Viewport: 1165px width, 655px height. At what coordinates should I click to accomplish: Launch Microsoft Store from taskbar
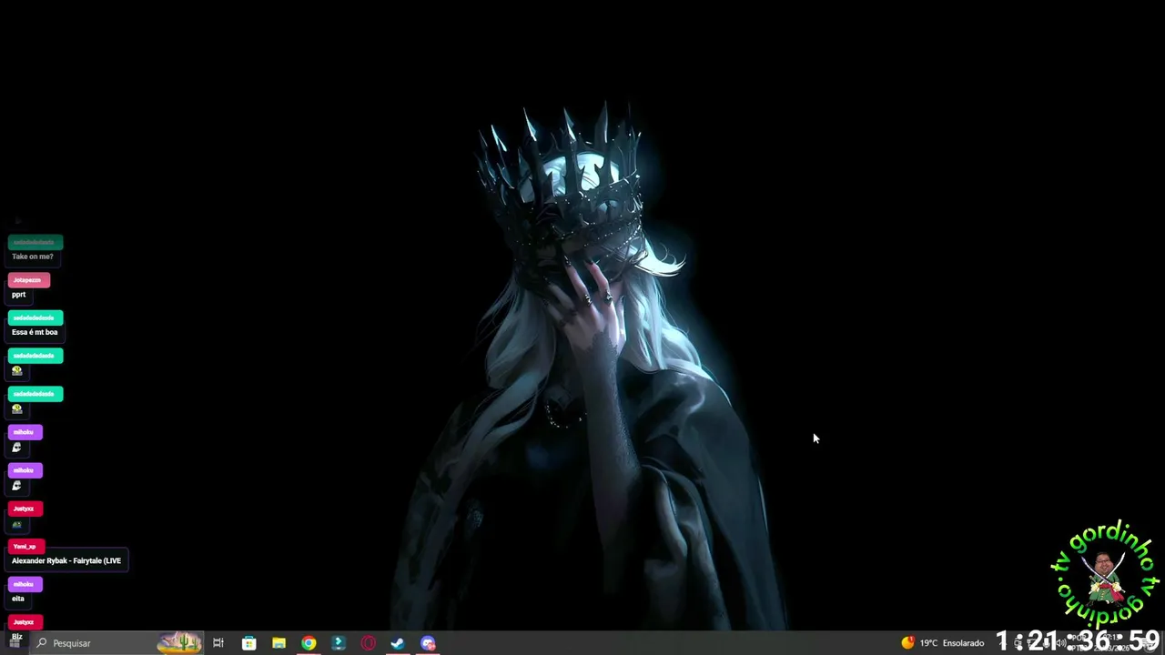click(248, 643)
